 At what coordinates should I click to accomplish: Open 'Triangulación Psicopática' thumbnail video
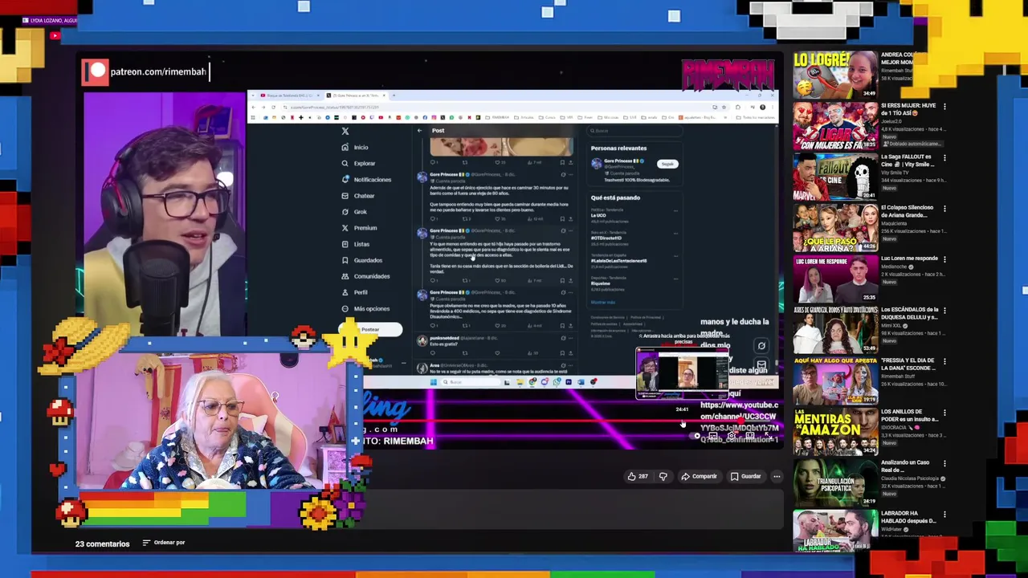(x=835, y=483)
